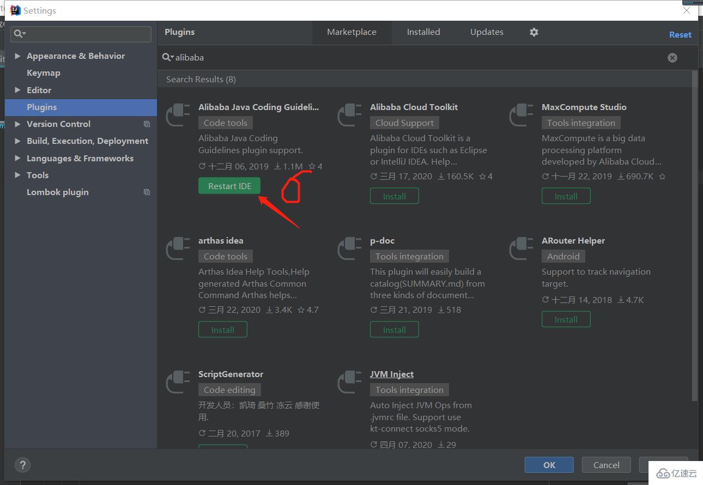Click the p-doc Tools integration tag
703x485 pixels.
click(x=409, y=257)
